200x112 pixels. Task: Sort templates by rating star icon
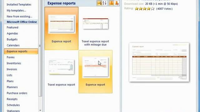[99, 3]
